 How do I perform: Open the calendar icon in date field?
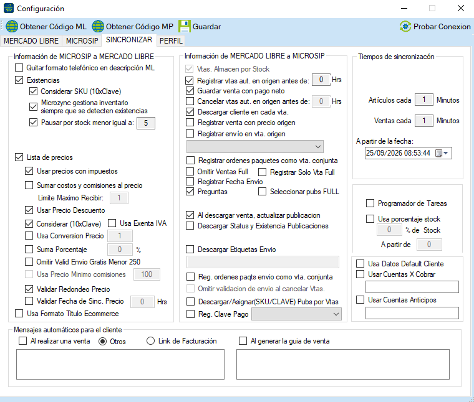point(438,153)
